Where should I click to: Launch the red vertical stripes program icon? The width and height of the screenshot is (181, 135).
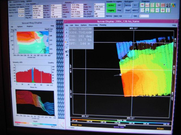coord(163,5)
